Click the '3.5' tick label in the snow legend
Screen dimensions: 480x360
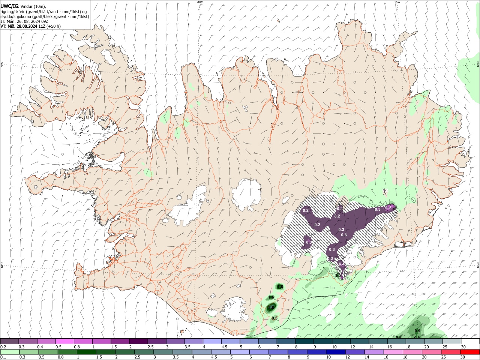click(x=187, y=347)
